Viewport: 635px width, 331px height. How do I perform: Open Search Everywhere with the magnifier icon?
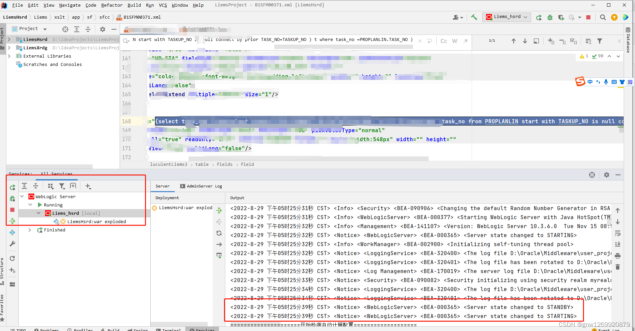(603, 17)
